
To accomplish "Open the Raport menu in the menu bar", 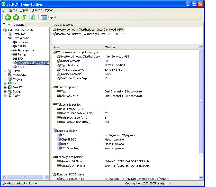I will point(24,10).
